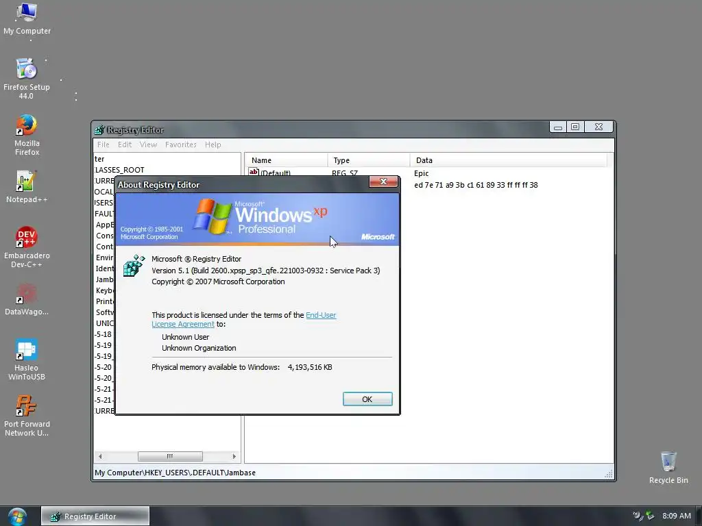Click the status bar registry path
Image resolution: width=702 pixels, height=526 pixels.
click(x=175, y=473)
